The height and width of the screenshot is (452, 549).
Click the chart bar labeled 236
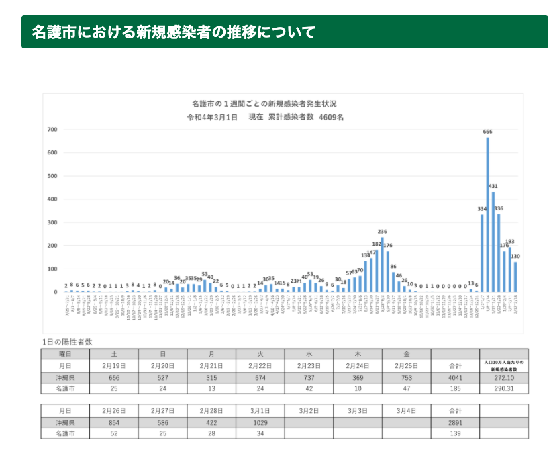pos(382,265)
